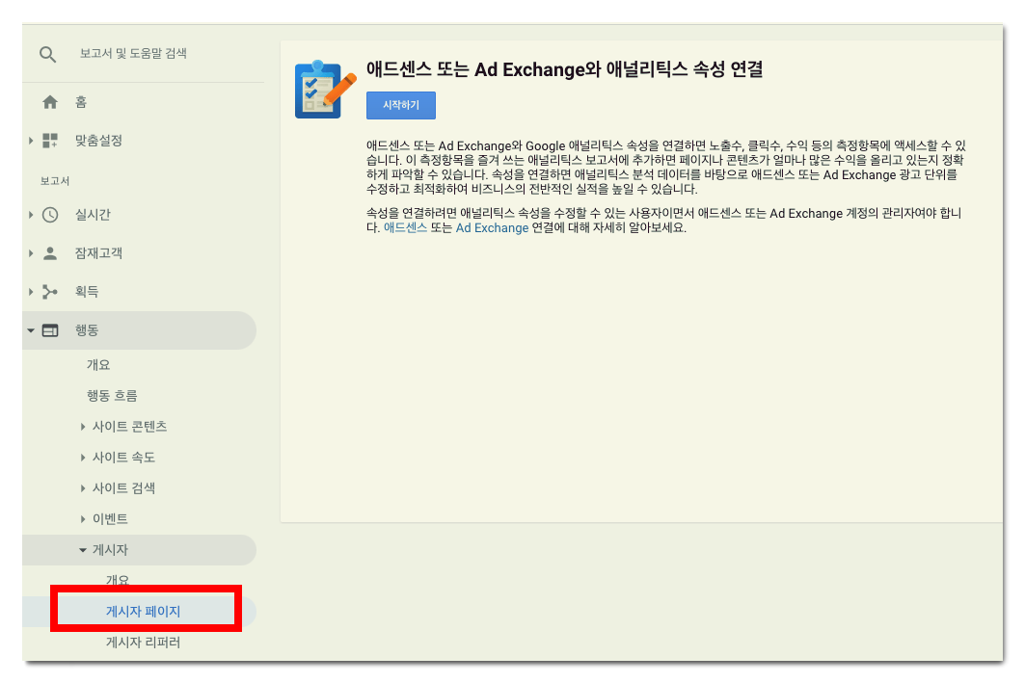Open the 홈 menu item
Screen dimensions: 1025x683
pos(81,102)
